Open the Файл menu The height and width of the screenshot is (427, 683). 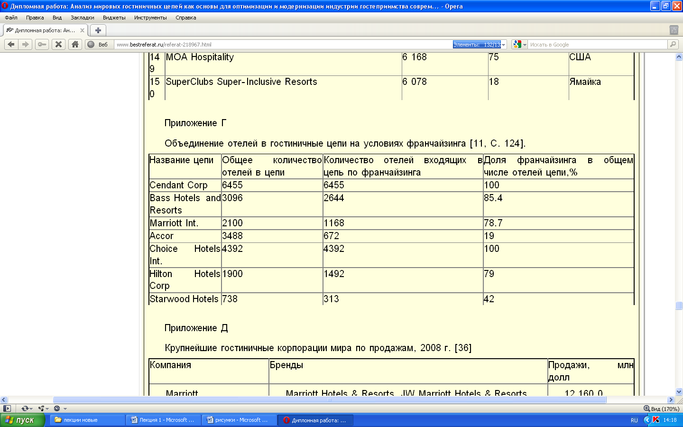pos(11,18)
